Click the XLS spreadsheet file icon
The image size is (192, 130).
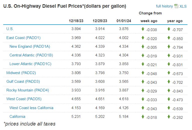click(176, 6)
